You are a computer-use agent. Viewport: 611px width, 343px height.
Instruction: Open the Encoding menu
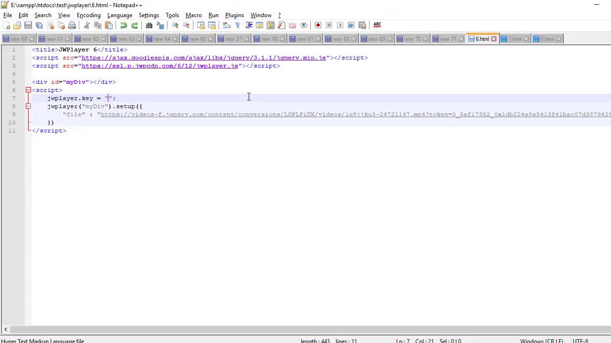coord(89,15)
